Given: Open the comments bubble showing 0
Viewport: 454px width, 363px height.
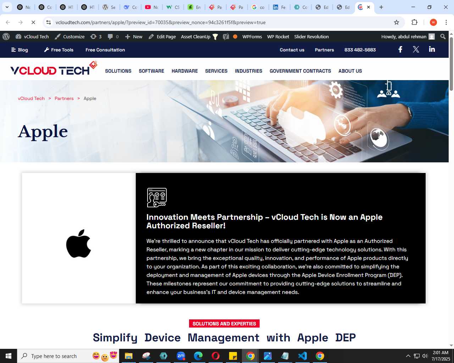Looking at the screenshot, I should tap(113, 37).
